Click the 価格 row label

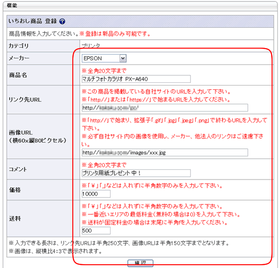click(15, 190)
